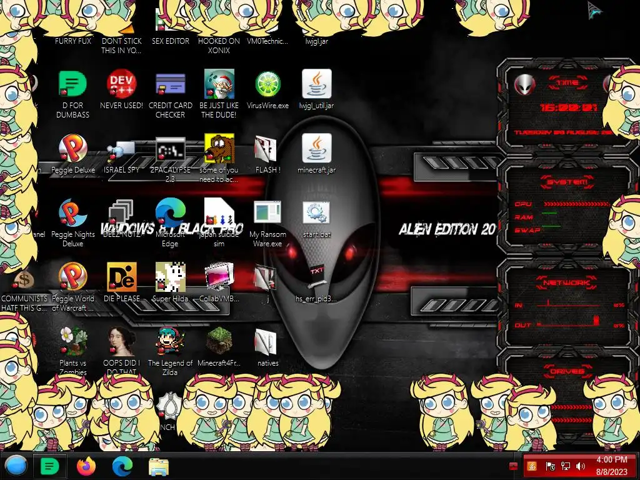Open VirusWire.exe lime icon
The image size is (640, 480).
267,84
